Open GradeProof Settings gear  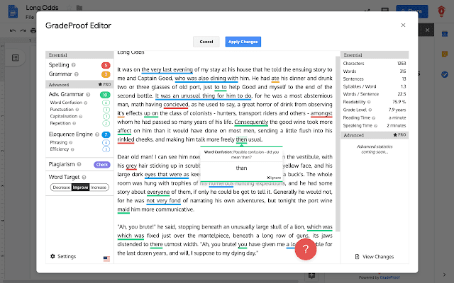coord(63,256)
